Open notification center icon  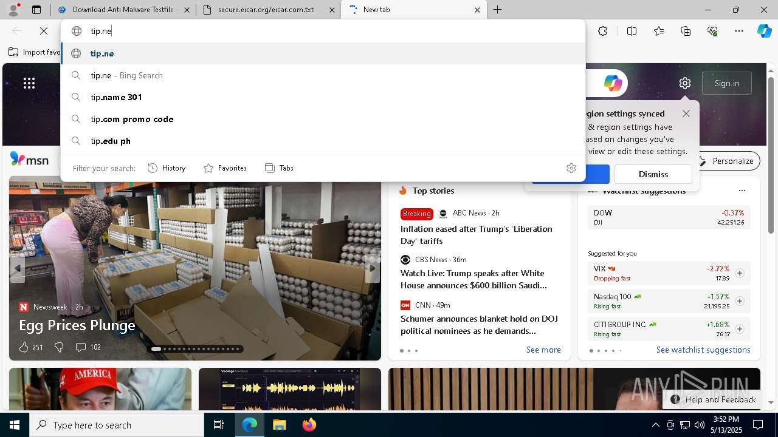[x=758, y=425]
